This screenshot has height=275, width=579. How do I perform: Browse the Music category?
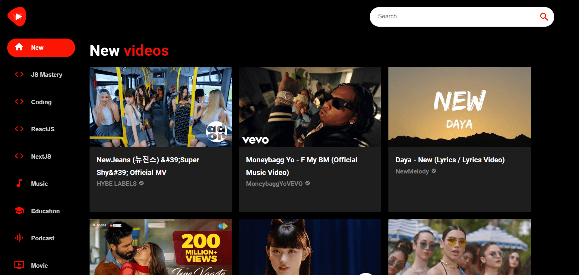pyautogui.click(x=41, y=184)
